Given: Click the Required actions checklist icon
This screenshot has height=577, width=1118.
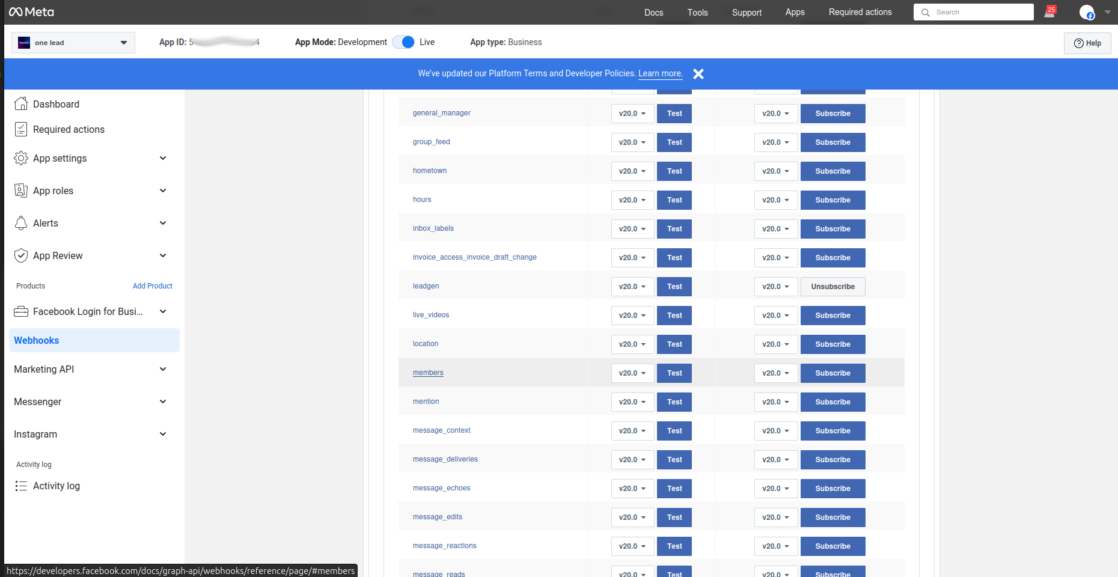Looking at the screenshot, I should (x=21, y=129).
